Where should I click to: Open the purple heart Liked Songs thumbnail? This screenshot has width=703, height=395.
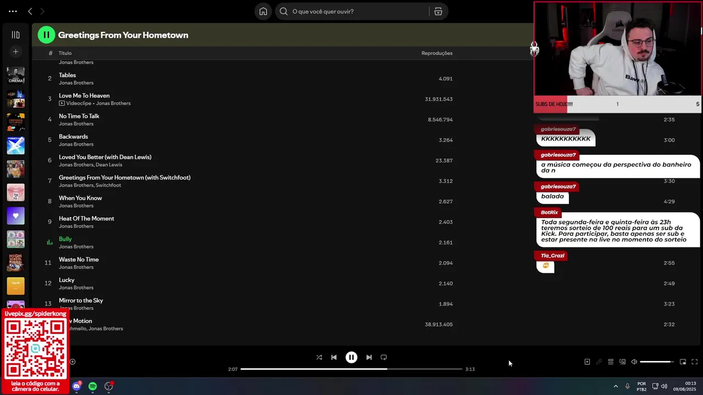click(x=15, y=216)
